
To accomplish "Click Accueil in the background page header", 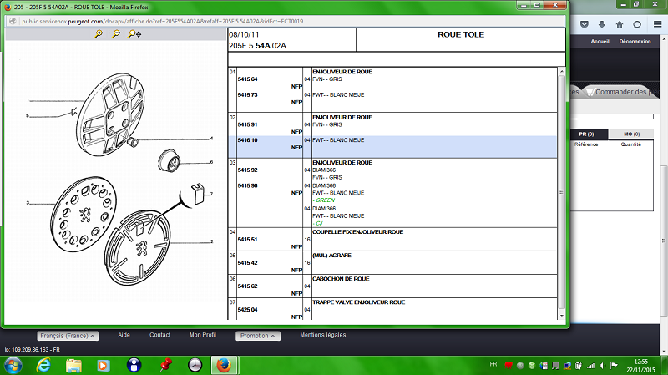I will tap(600, 41).
